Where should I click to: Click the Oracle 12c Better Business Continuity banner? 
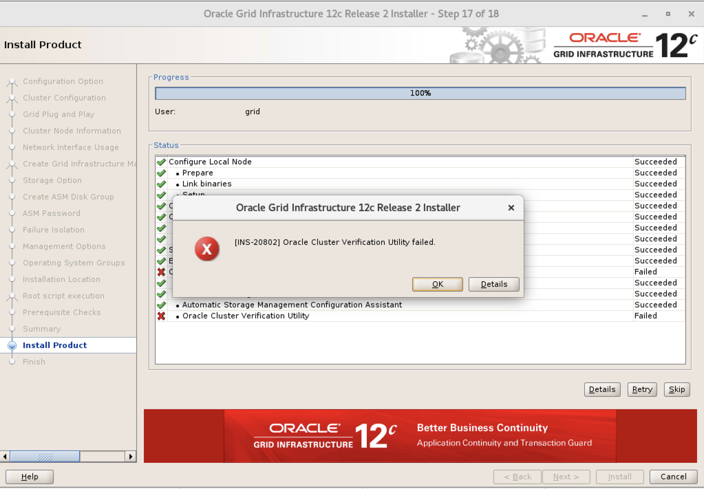point(420,435)
